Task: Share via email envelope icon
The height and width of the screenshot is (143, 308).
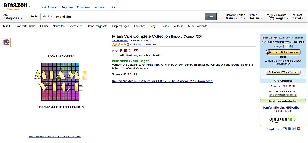Action: [x=285, y=129]
